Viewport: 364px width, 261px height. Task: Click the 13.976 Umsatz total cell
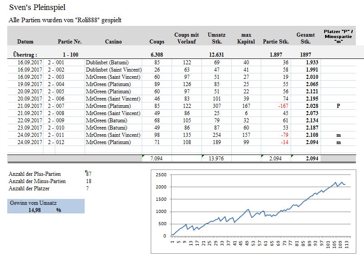click(x=216, y=159)
